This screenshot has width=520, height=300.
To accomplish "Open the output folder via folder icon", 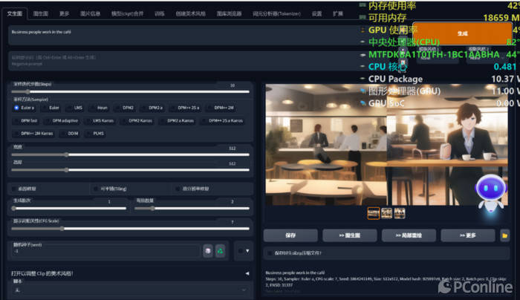I will (x=504, y=235).
